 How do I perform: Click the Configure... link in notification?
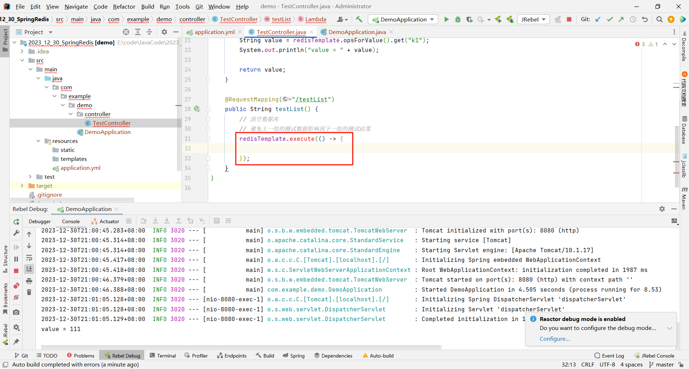[x=554, y=339]
